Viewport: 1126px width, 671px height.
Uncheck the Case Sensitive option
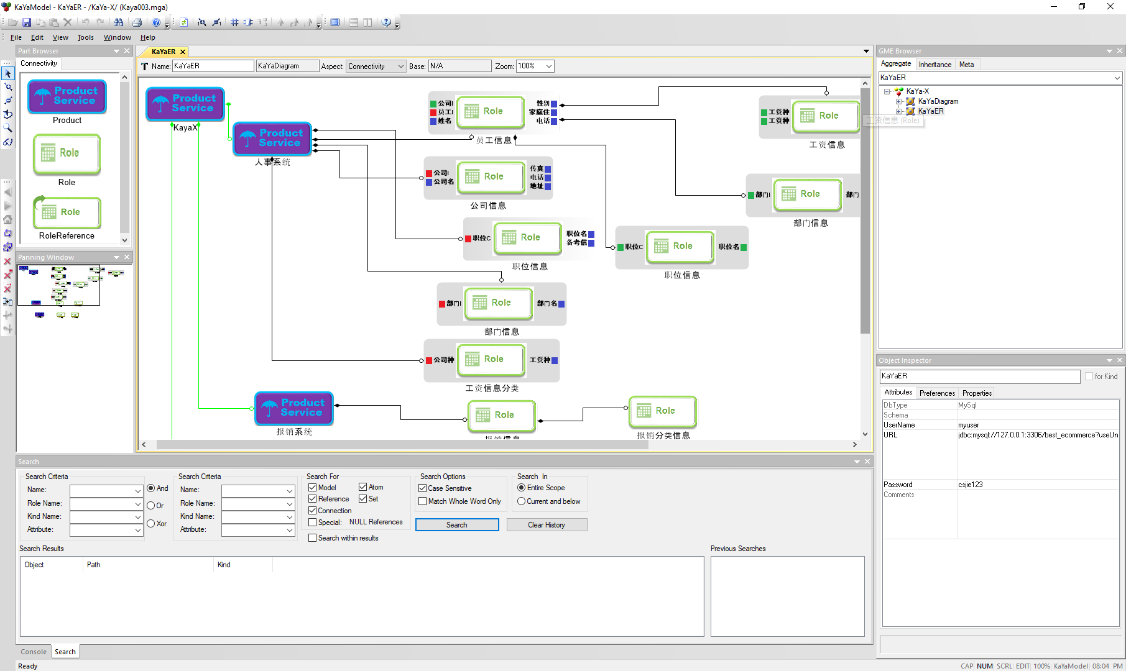(x=423, y=488)
